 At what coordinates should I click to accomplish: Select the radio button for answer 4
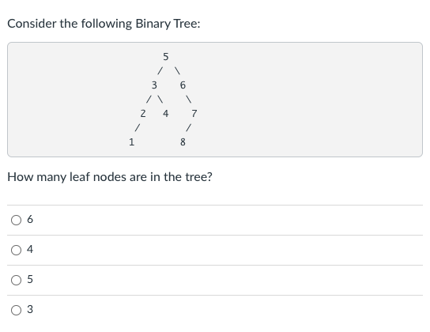[x=16, y=250]
